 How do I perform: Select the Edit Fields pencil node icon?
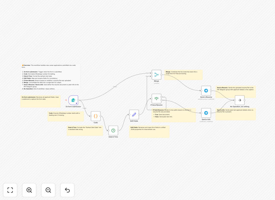(x=134, y=114)
